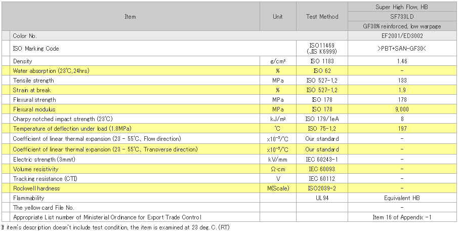Image resolution: width=460 pixels, height=231 pixels.
Task: Click the IEC 60112 test method cell
Action: point(322,178)
